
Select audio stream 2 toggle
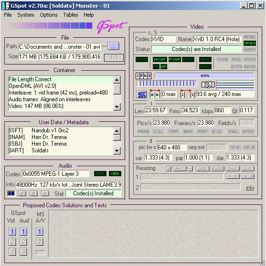(x=22, y=193)
